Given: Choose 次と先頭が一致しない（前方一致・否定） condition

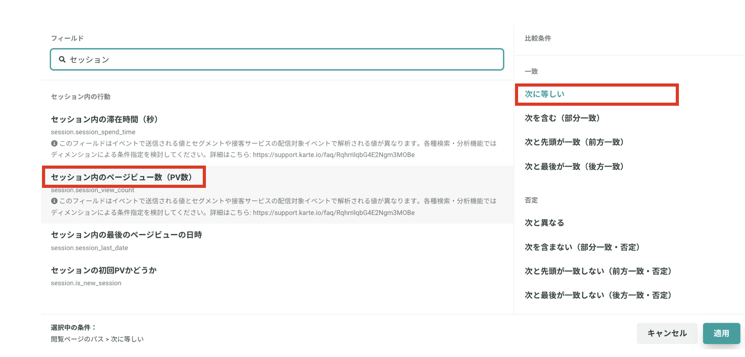Looking at the screenshot, I should tap(599, 271).
